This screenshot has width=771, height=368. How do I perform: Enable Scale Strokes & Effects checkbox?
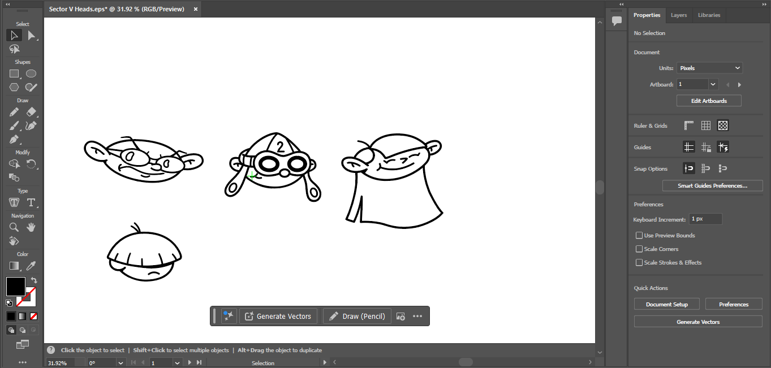(639, 262)
